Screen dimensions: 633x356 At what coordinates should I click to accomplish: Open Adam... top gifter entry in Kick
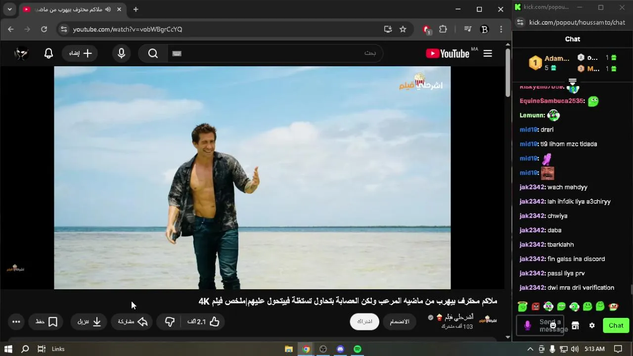pos(549,63)
